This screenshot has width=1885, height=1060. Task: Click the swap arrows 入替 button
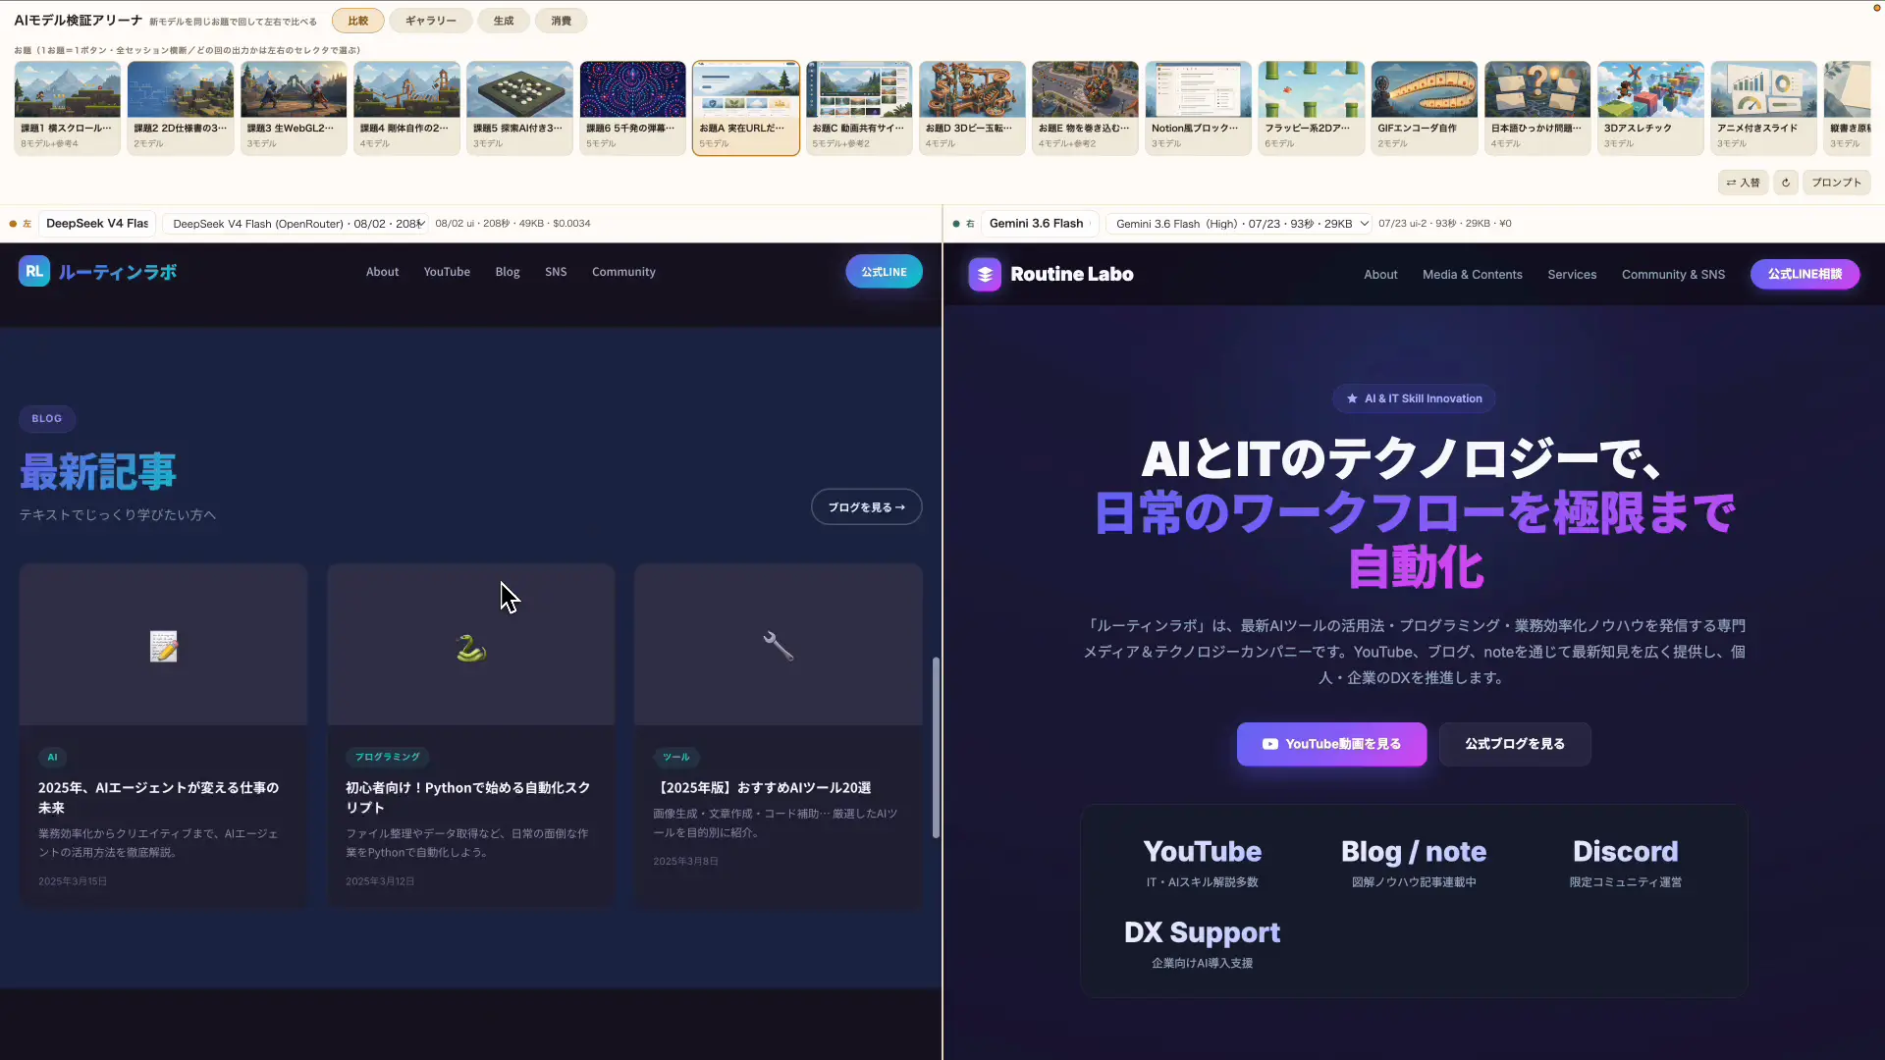click(x=1743, y=183)
